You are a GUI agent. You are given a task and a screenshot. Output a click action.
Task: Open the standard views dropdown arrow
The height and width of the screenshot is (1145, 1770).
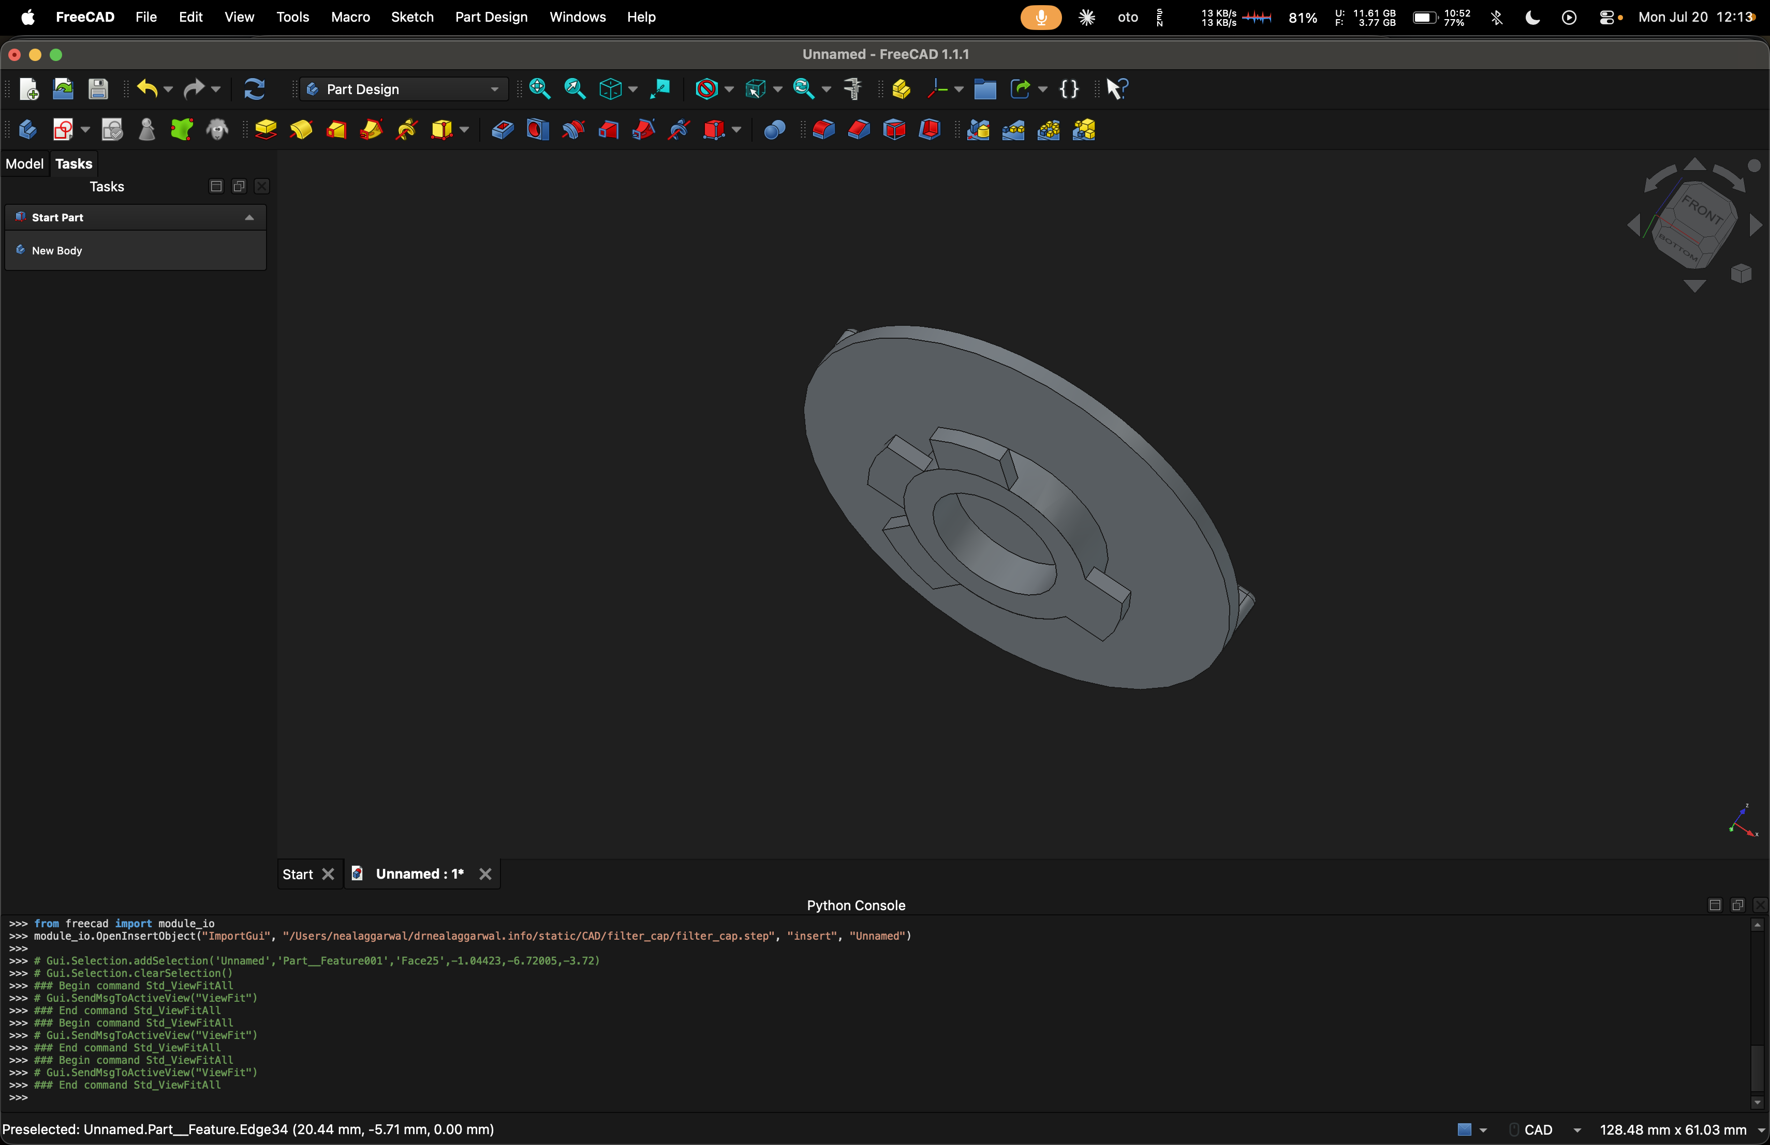pyautogui.click(x=633, y=89)
